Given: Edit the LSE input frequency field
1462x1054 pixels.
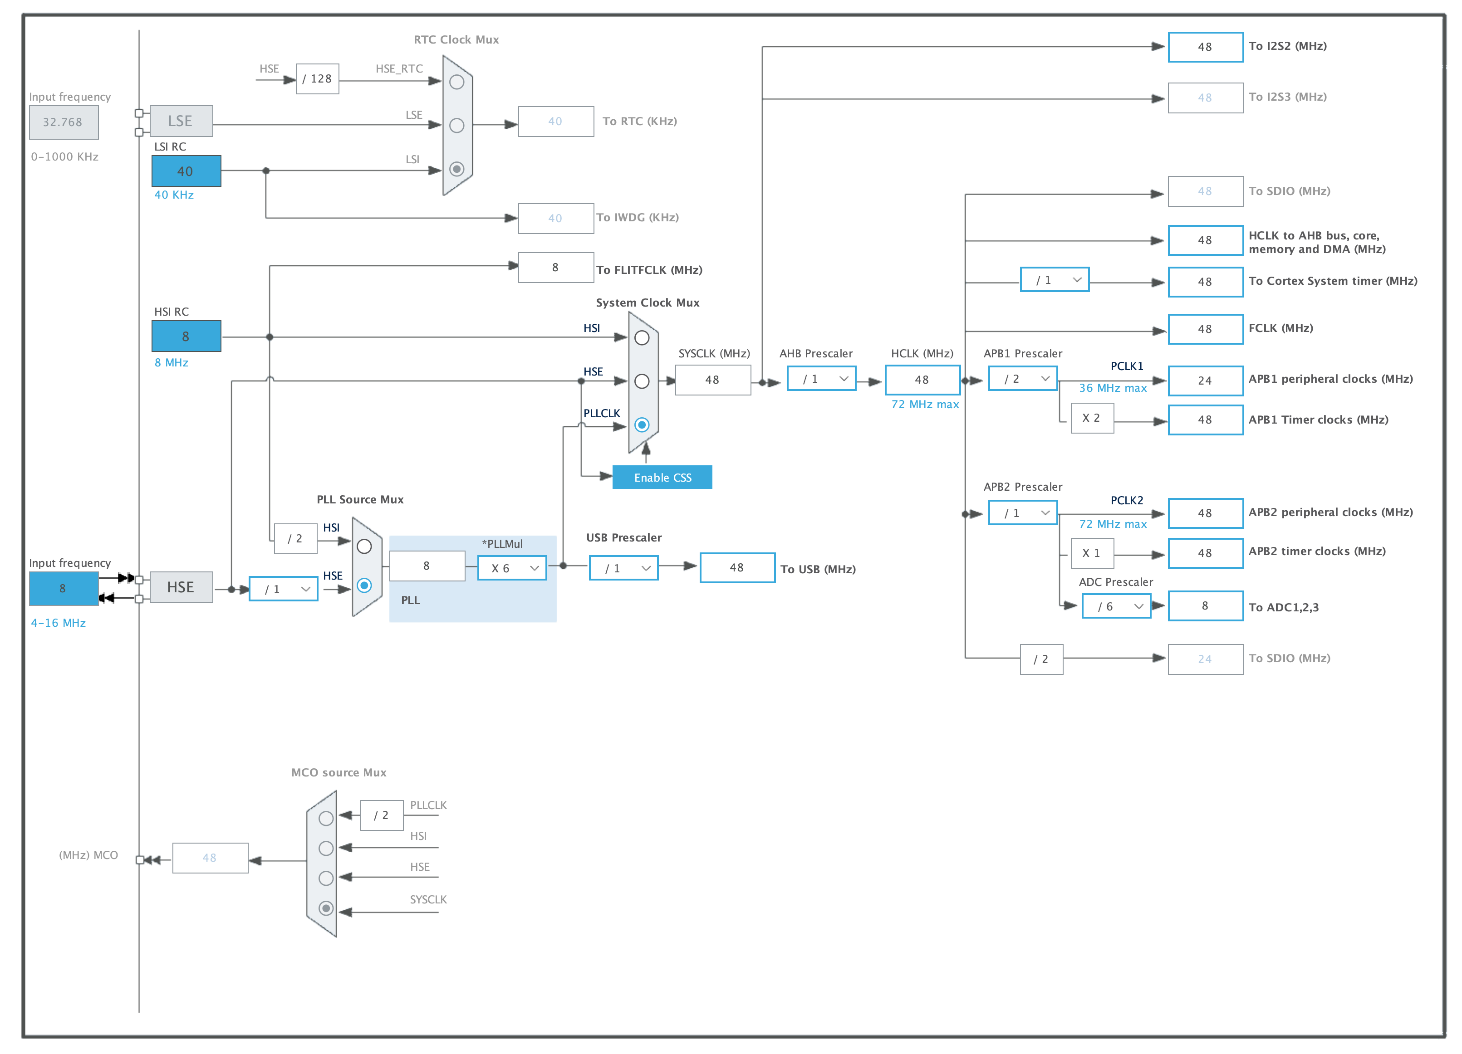Looking at the screenshot, I should point(63,122).
